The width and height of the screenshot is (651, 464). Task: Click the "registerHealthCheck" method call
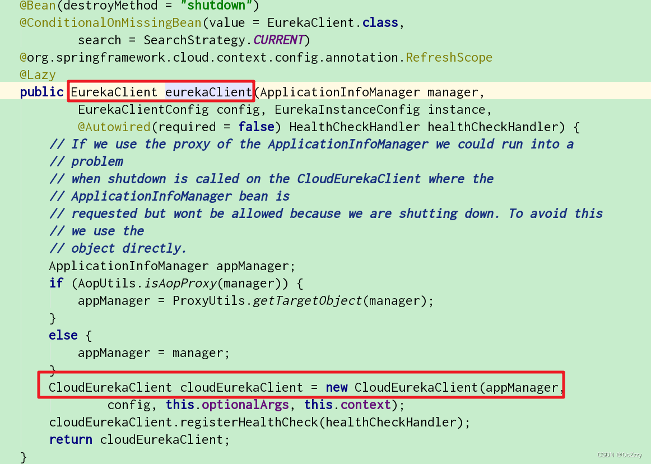pyautogui.click(x=249, y=423)
